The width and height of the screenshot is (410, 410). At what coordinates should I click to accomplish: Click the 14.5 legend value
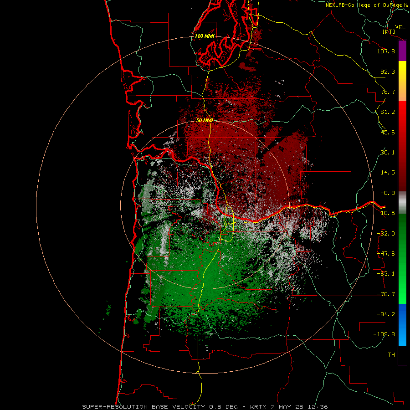[x=388, y=173]
